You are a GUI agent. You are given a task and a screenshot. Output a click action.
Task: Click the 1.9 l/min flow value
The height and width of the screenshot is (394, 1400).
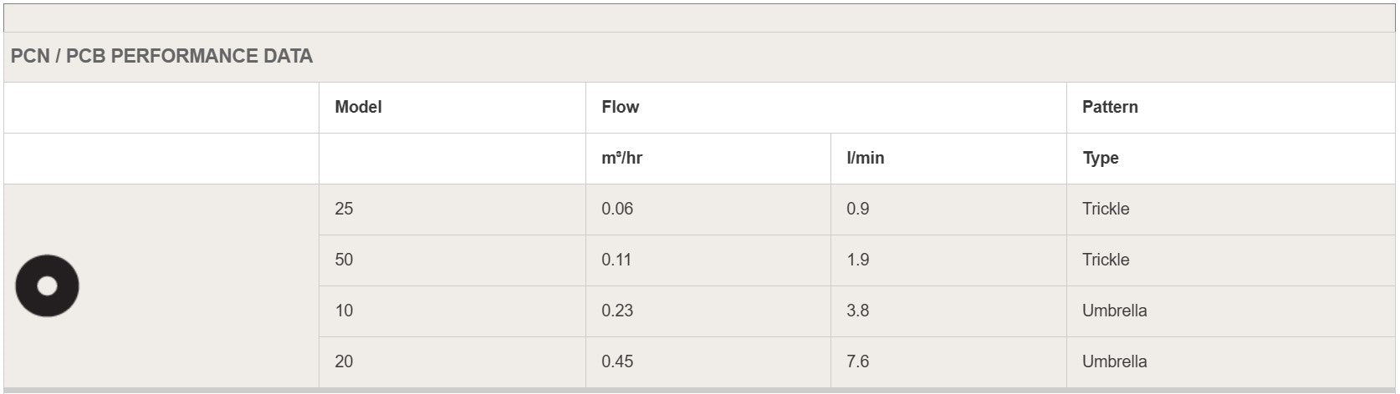pyautogui.click(x=857, y=260)
